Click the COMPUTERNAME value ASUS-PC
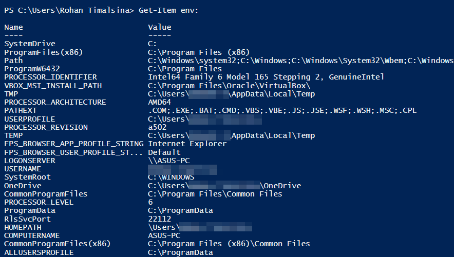This screenshot has width=454, height=257. [x=164, y=235]
